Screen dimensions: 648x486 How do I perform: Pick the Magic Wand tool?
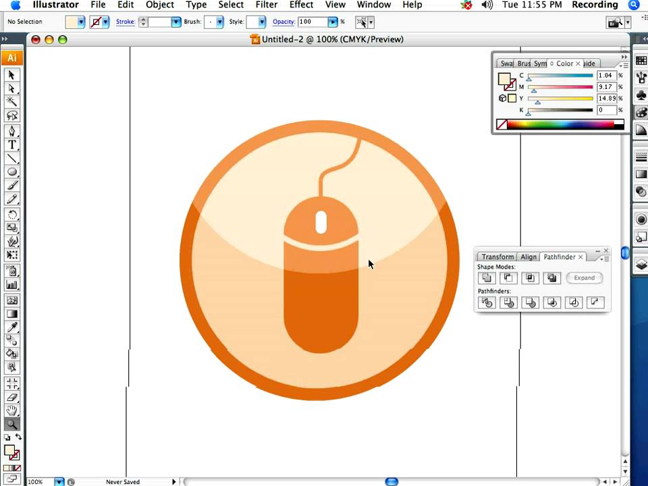pyautogui.click(x=11, y=102)
